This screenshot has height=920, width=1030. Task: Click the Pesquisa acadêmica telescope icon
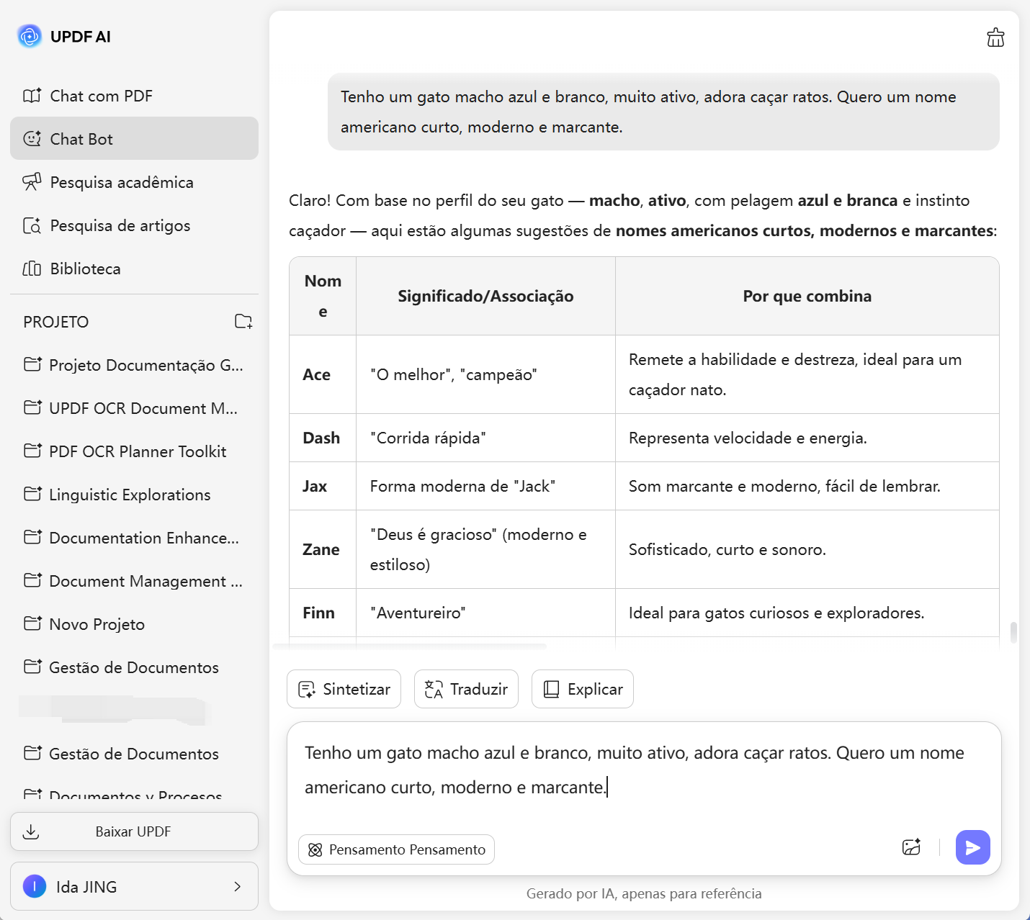coord(32,182)
